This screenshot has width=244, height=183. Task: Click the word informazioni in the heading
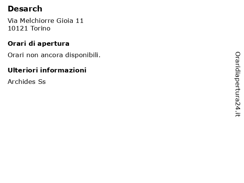[x=63, y=70]
